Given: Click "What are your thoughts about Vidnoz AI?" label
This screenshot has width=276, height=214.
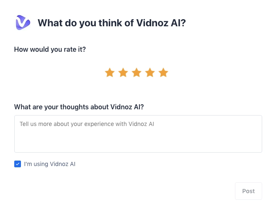Looking at the screenshot, I should click(79, 107).
